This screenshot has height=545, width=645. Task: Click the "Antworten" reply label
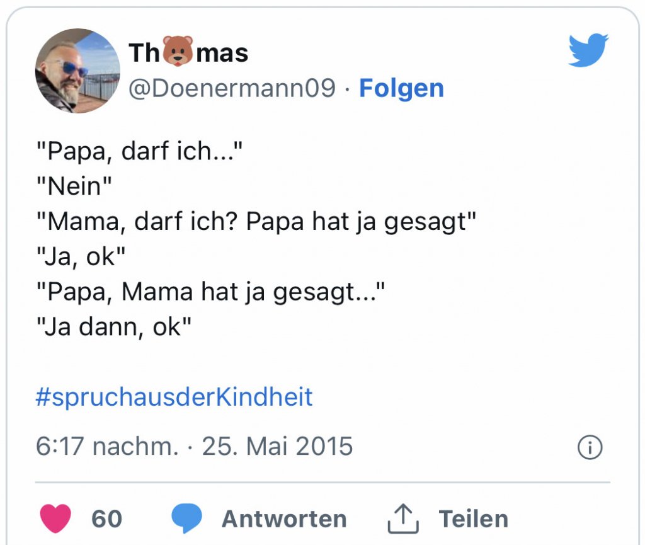click(x=284, y=519)
